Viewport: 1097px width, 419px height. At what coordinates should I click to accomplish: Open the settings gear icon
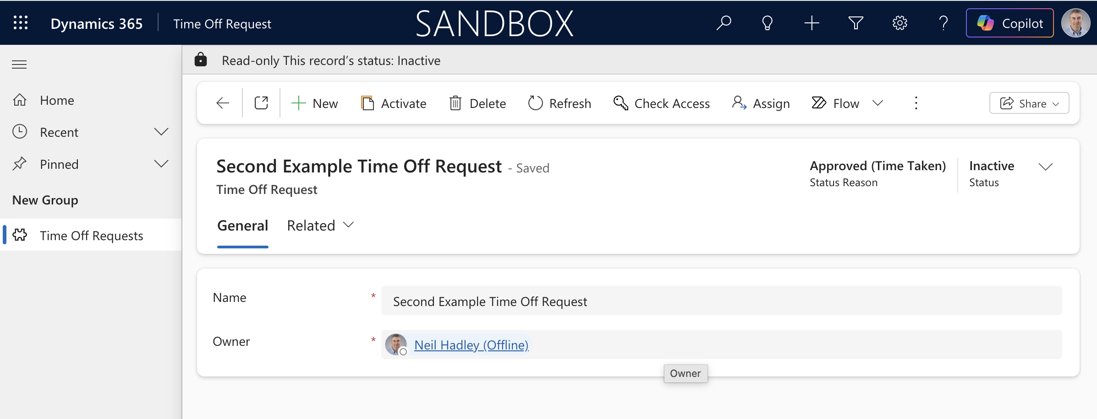coord(900,23)
